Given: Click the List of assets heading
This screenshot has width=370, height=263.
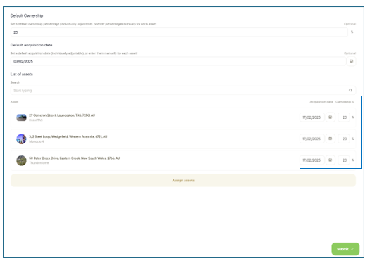Looking at the screenshot, I should pyautogui.click(x=21, y=74).
